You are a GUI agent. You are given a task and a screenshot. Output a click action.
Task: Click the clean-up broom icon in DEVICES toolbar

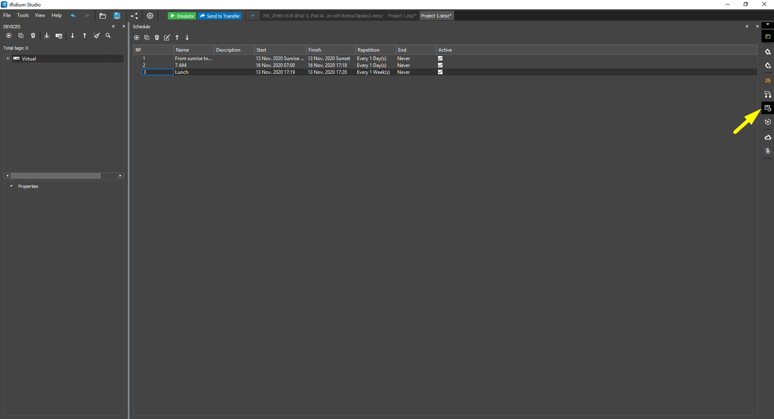click(x=96, y=35)
